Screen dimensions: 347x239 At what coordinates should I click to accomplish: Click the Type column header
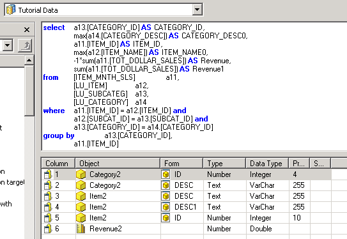point(224,164)
